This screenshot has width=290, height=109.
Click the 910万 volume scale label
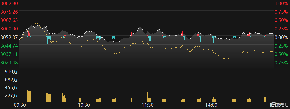tap(11, 72)
